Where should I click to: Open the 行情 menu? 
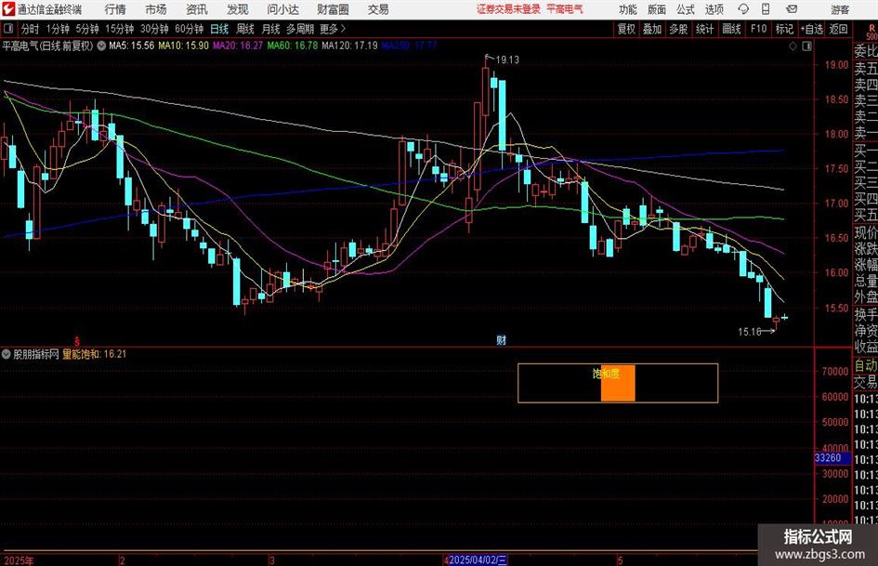tap(115, 9)
